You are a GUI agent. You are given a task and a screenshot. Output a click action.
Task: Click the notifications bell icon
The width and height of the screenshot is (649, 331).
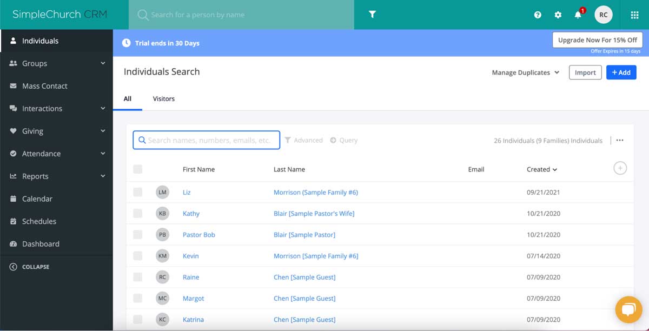[578, 15]
